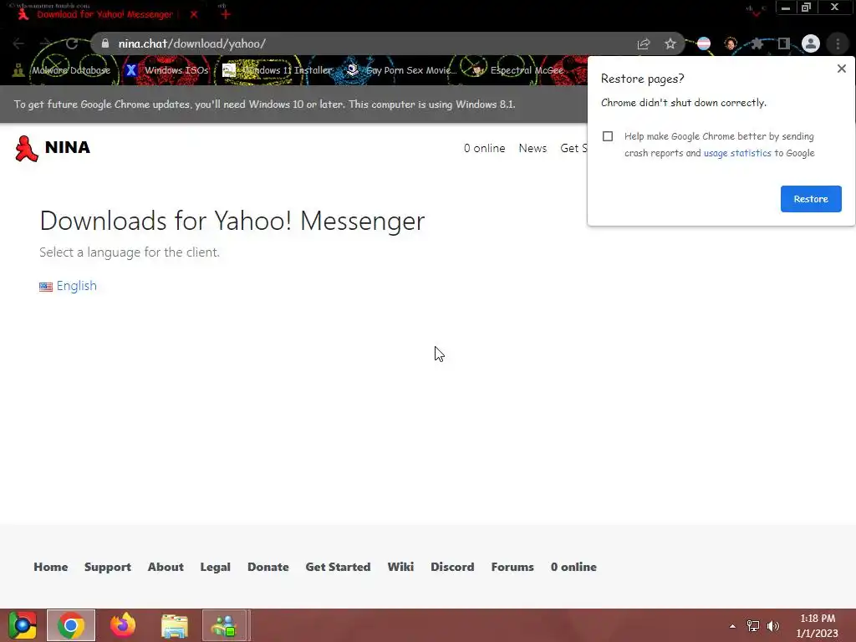Click the share page icon in address bar

click(644, 43)
